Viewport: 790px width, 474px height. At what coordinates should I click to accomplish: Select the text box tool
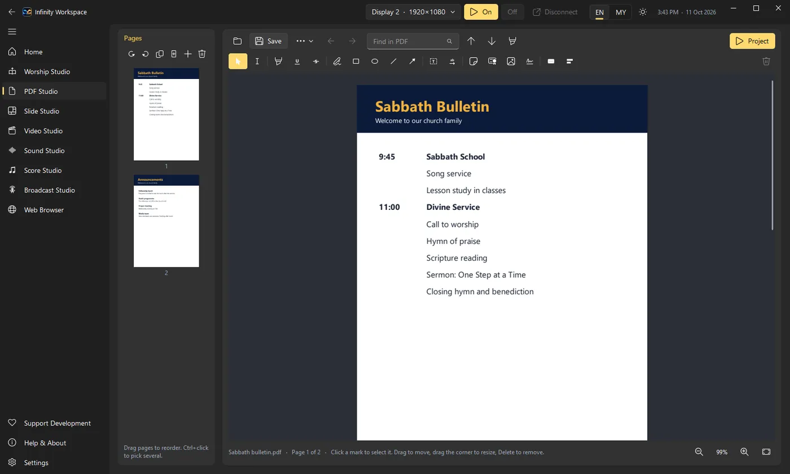[x=433, y=62]
